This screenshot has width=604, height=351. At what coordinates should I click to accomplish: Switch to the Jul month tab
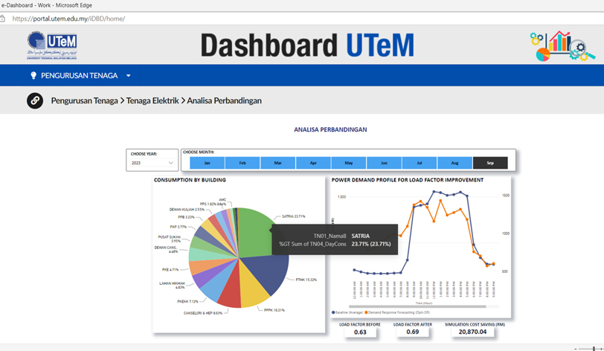[x=420, y=163]
